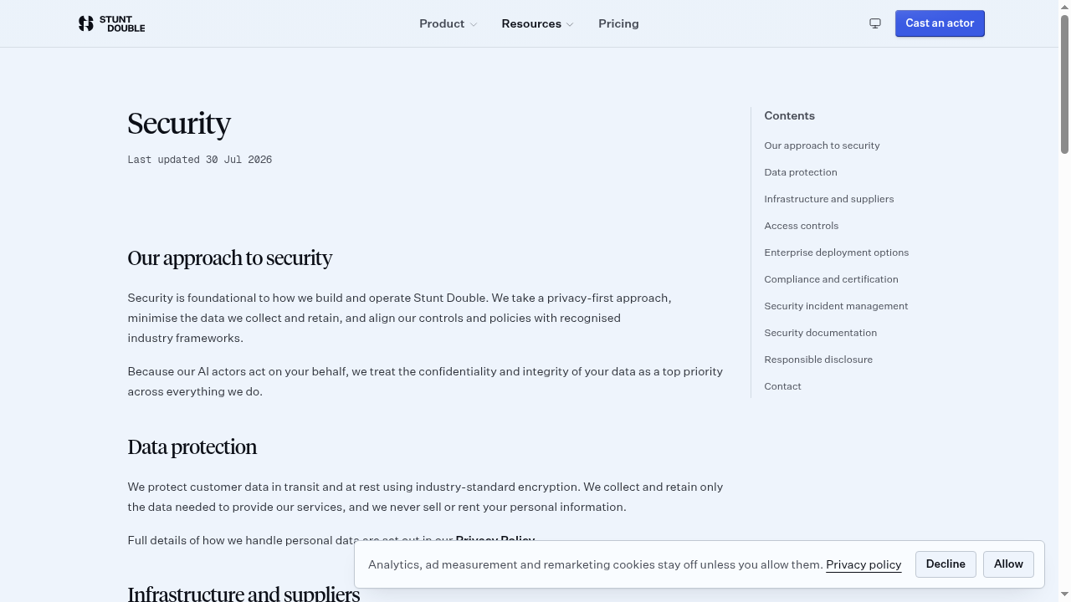Click the Stunt Double logo icon
Image resolution: width=1071 pixels, height=602 pixels.
click(85, 23)
